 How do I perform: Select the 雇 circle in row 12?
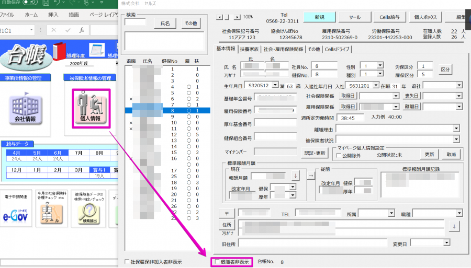(x=188, y=135)
